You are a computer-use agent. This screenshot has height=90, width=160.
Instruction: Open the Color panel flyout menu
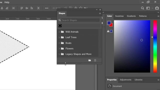tap(158, 16)
